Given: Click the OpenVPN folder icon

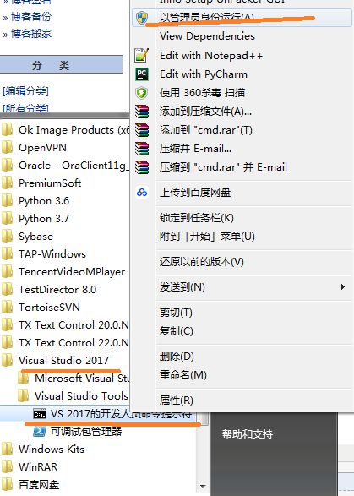Looking at the screenshot, I should (x=7, y=147).
